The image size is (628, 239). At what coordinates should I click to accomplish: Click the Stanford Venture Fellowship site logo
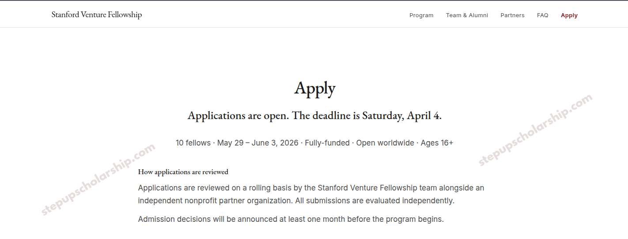96,15
